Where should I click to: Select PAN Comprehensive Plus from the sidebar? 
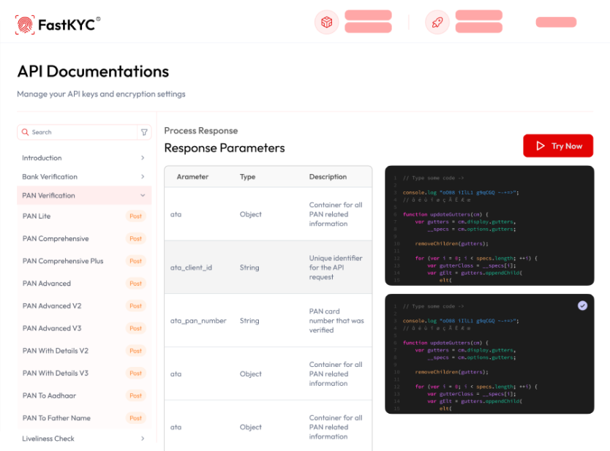point(64,261)
